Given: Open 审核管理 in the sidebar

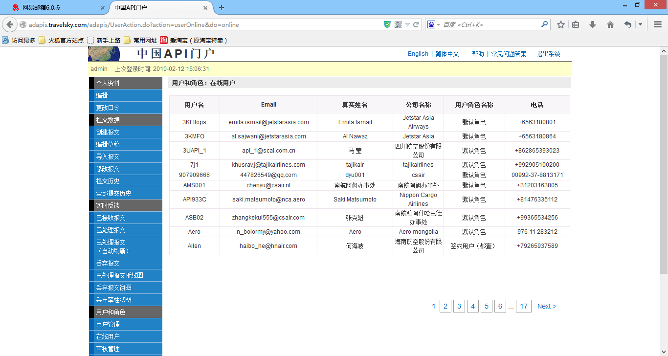Looking at the screenshot, I should point(126,349).
